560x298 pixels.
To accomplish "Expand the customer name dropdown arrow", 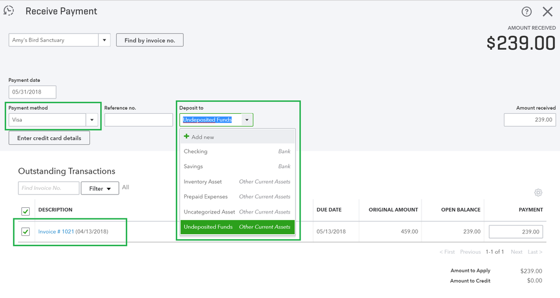I will click(104, 40).
